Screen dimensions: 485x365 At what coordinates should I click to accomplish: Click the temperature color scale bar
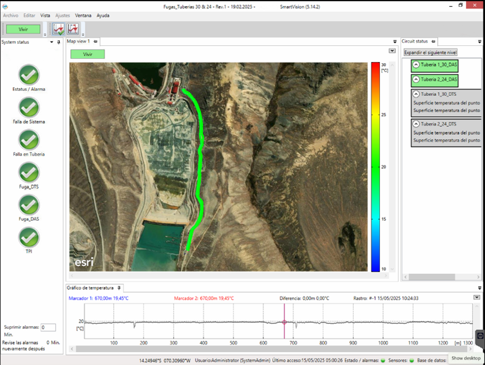375,167
